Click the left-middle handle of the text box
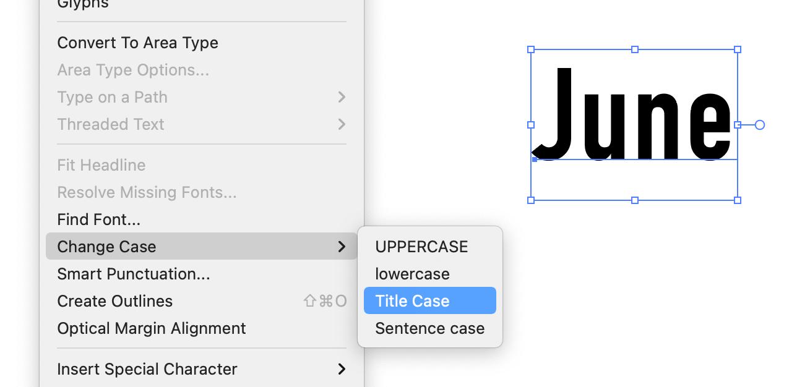The image size is (797, 387). [531, 125]
